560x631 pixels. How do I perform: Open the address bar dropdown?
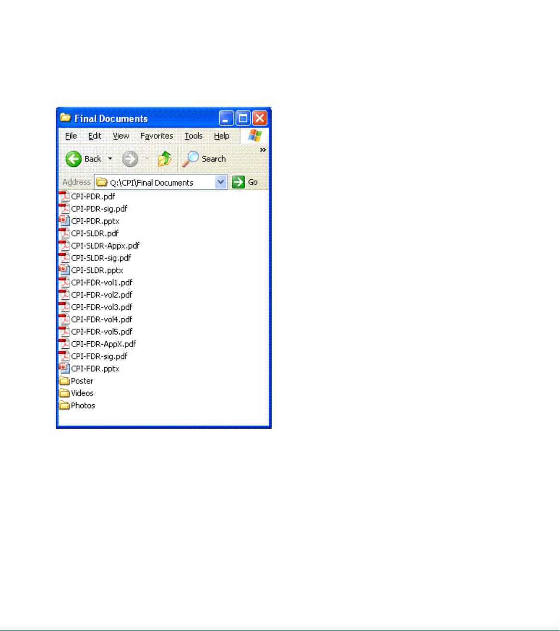221,182
